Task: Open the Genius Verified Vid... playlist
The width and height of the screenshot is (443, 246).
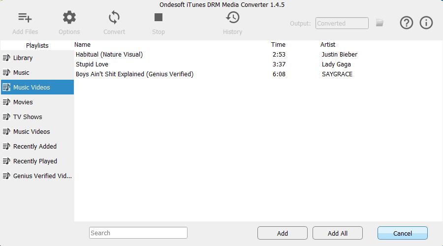Action: [x=37, y=176]
